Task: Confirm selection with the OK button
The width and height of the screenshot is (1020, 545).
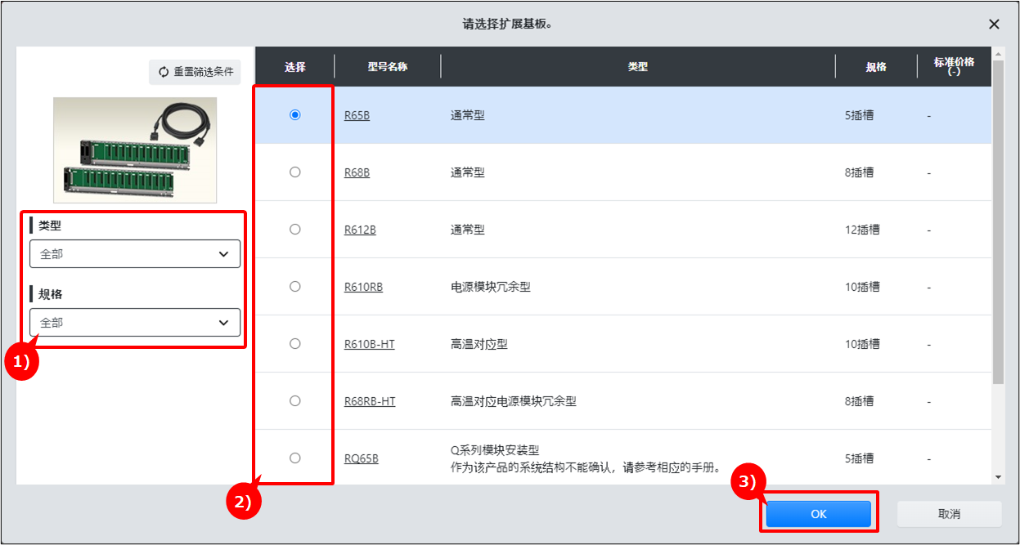Action: point(818,514)
